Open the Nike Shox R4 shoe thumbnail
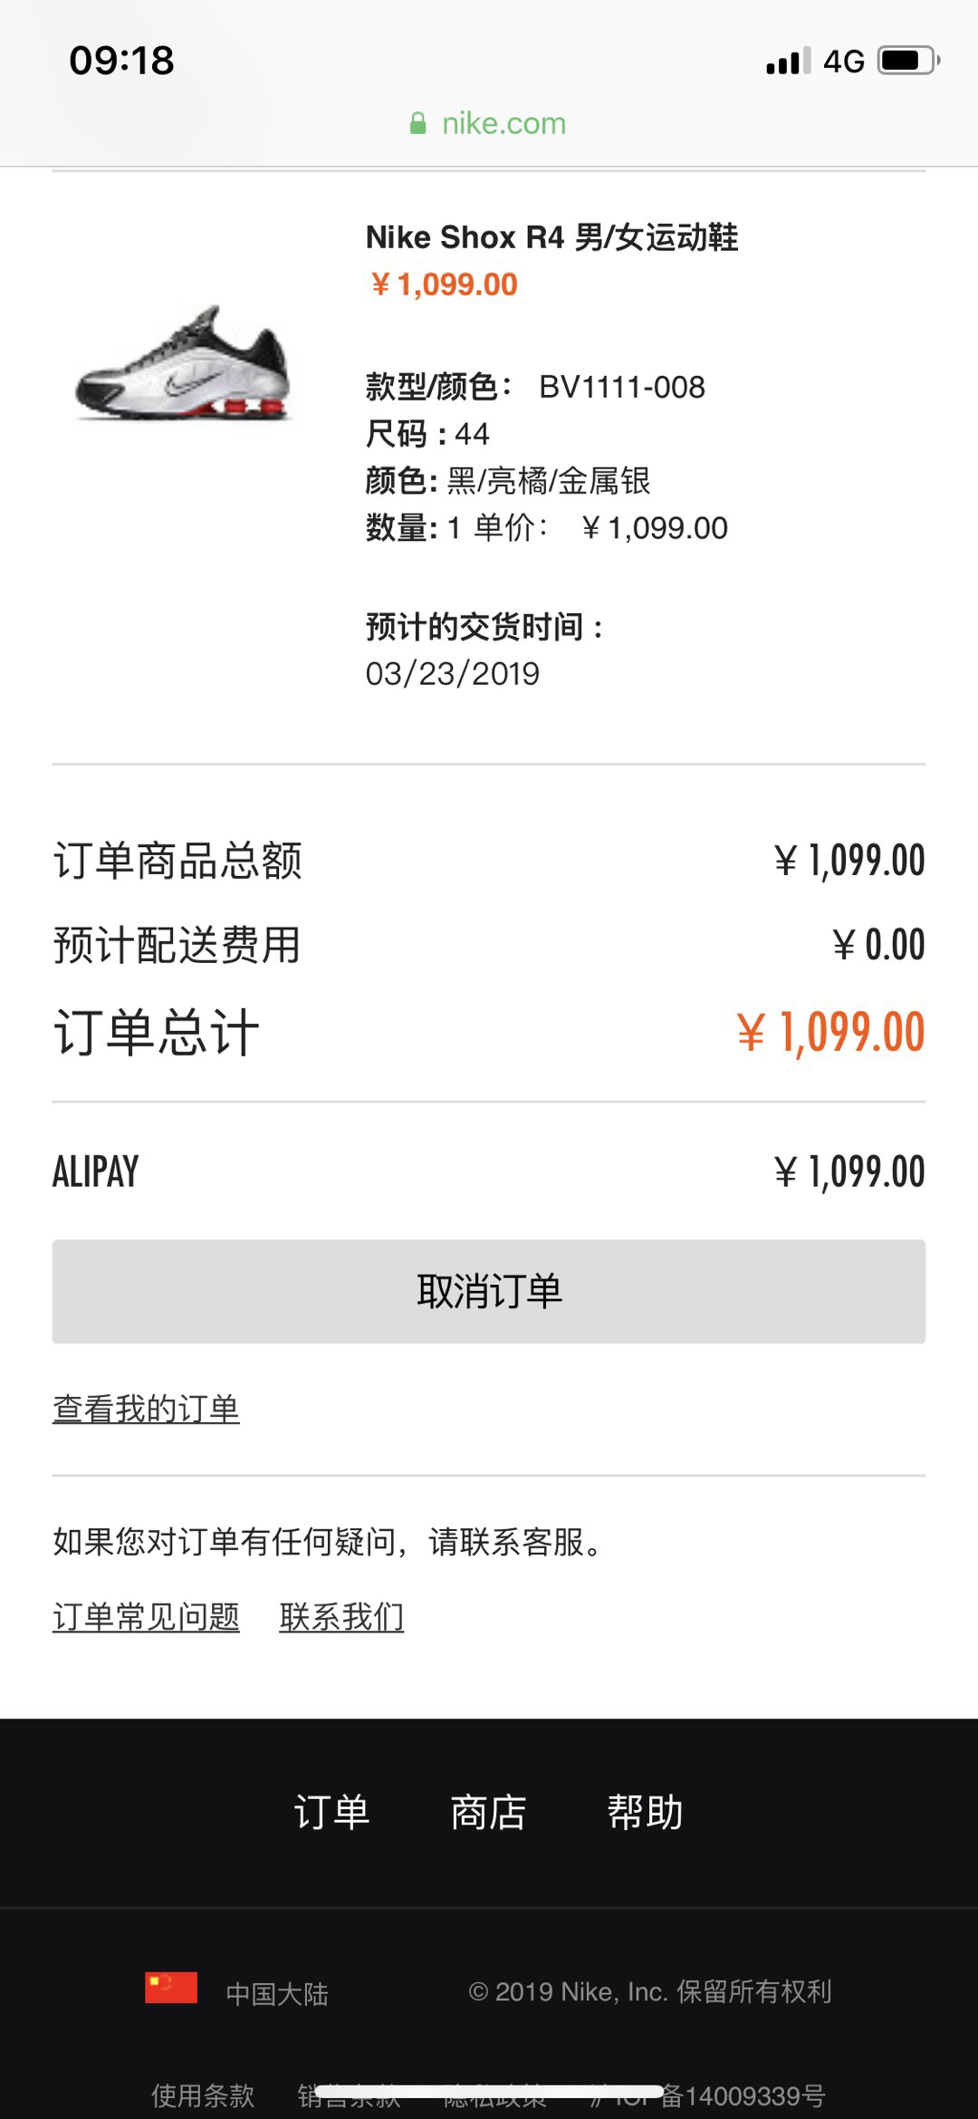 click(184, 363)
